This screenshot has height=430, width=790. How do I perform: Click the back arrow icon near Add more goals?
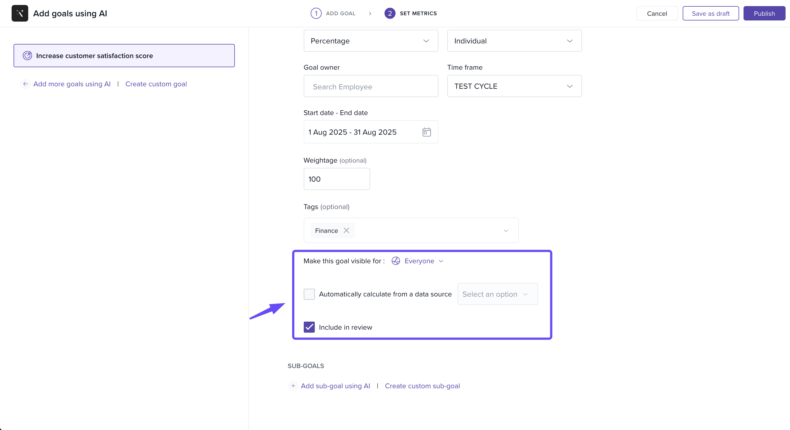tap(25, 84)
